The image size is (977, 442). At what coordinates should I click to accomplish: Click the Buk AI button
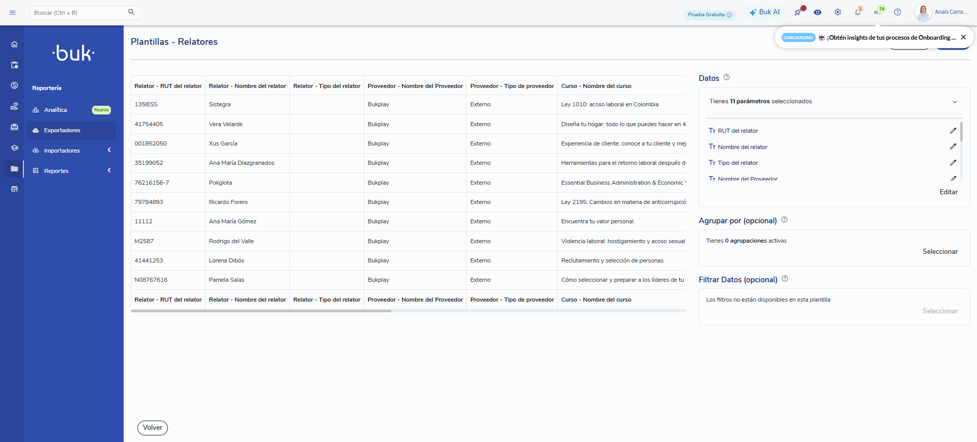764,12
